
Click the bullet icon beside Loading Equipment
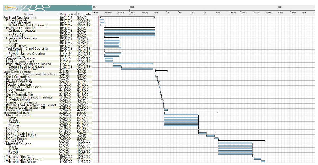point(5,61)
